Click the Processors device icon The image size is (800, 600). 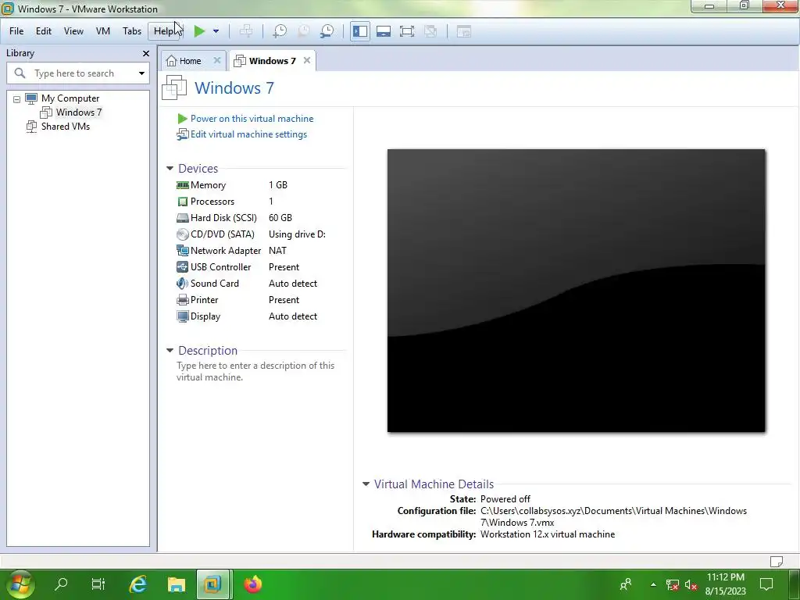pyautogui.click(x=182, y=202)
